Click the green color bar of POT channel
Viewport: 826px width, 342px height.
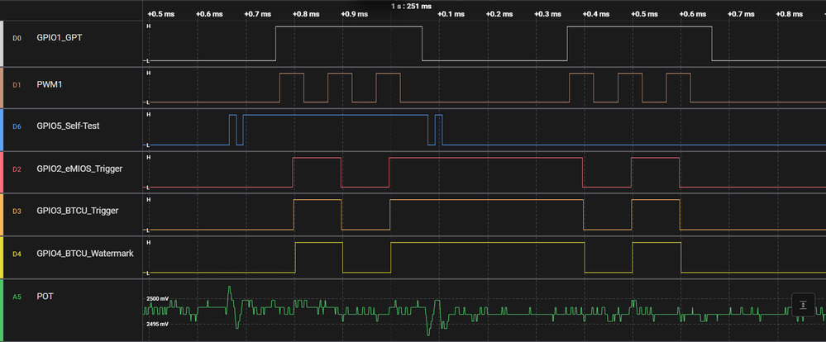tap(2, 310)
